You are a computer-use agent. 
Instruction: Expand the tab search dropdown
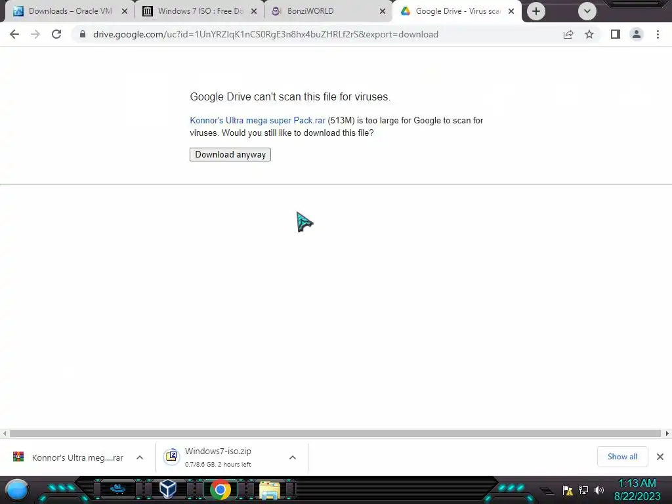tap(587, 11)
